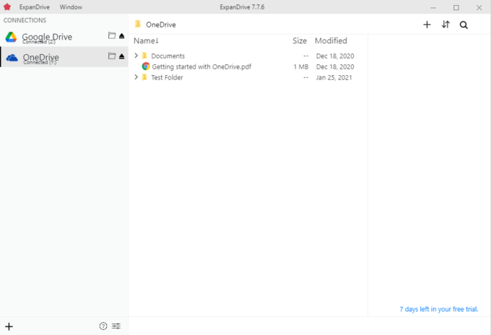The width and height of the screenshot is (491, 335).
Task: Open search with magnifier icon
Action: coord(464,25)
